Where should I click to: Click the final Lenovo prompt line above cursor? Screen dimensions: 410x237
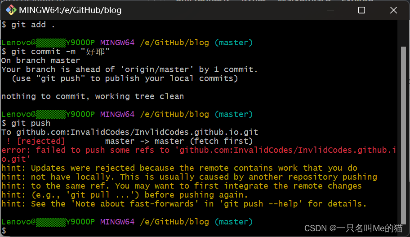pos(127,222)
